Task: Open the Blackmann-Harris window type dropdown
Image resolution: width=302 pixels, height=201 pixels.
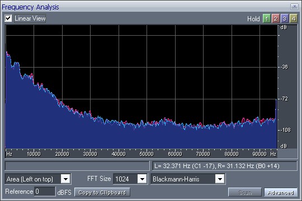Action: 220,179
